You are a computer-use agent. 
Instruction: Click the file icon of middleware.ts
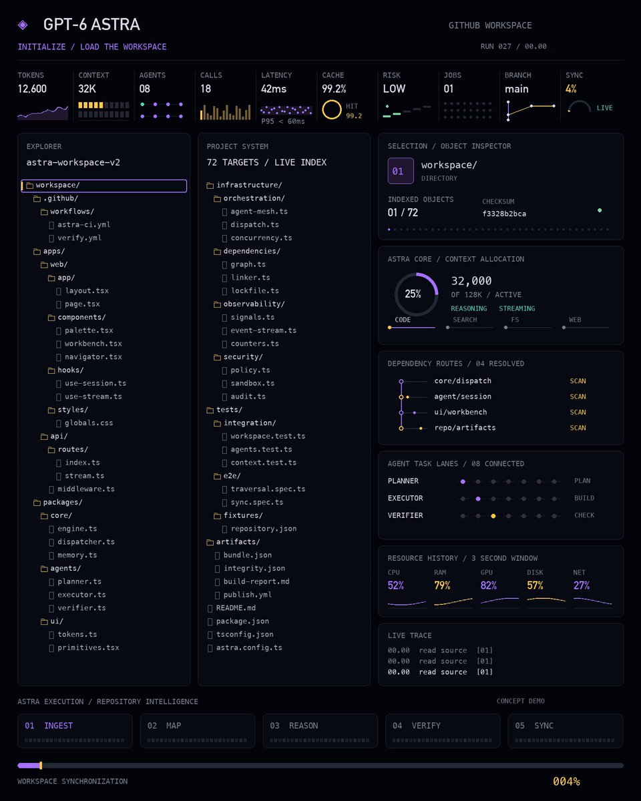(x=51, y=489)
